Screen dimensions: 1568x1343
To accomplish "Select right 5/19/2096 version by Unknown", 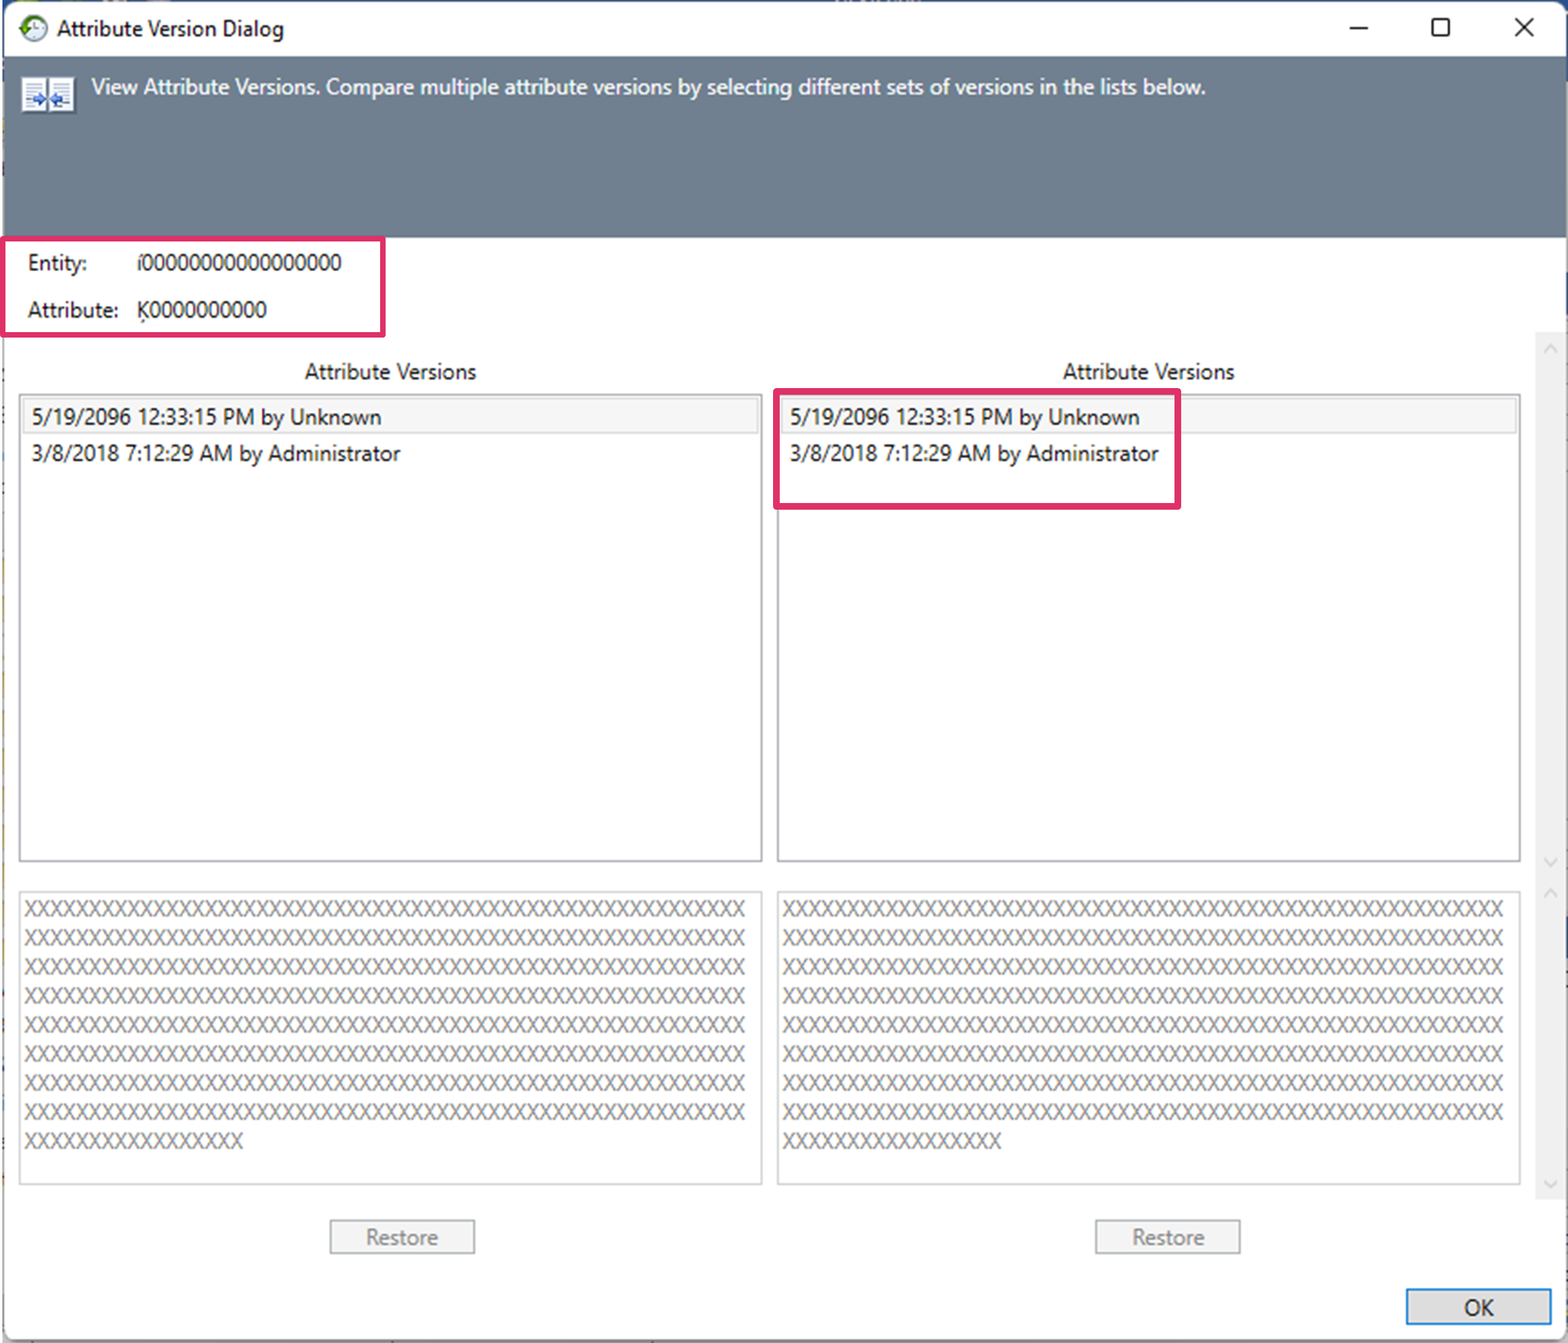I will [x=964, y=417].
